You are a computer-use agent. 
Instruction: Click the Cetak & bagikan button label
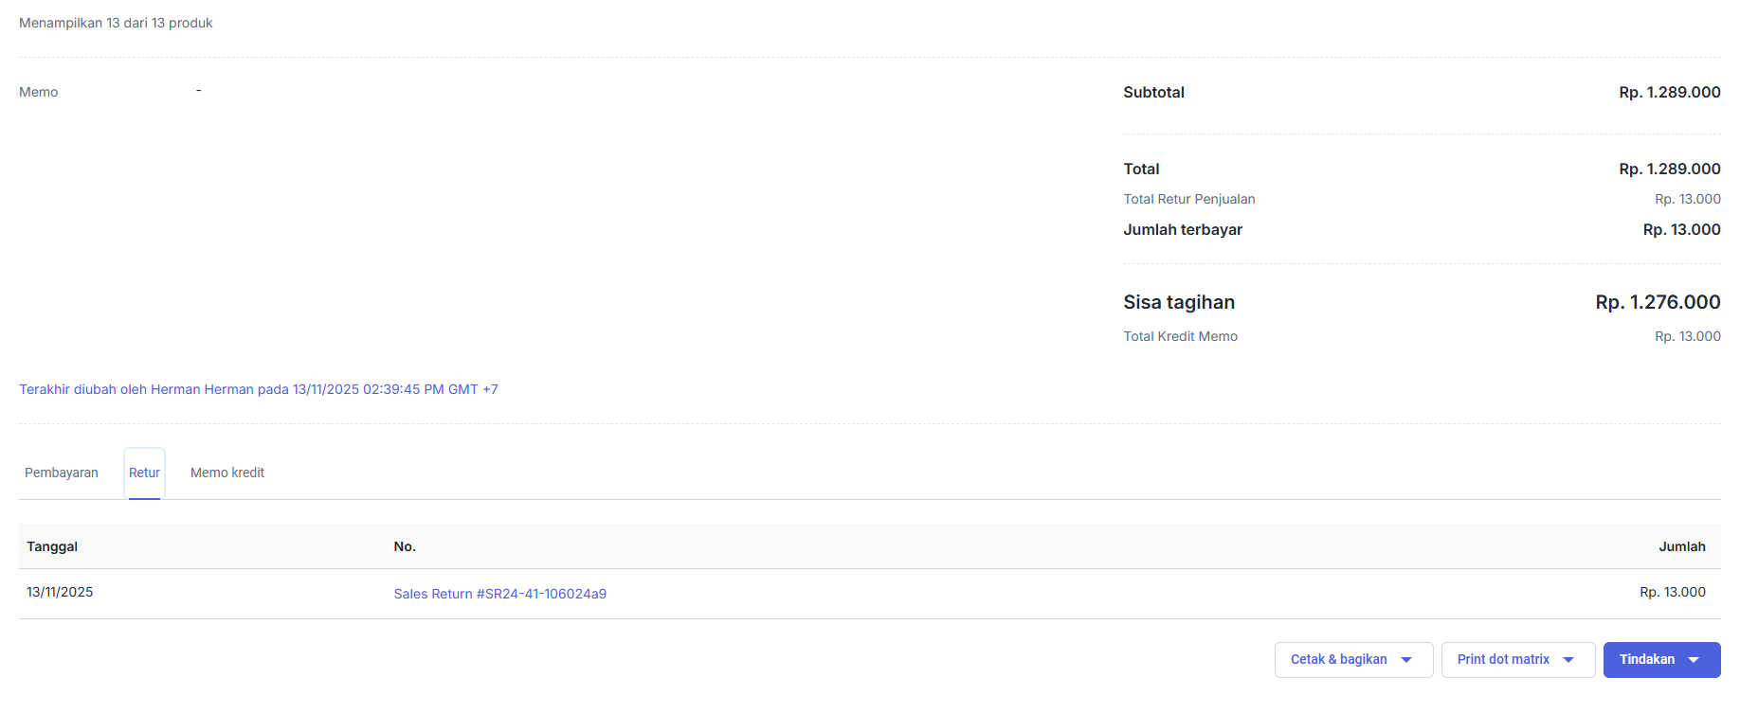1338,659
